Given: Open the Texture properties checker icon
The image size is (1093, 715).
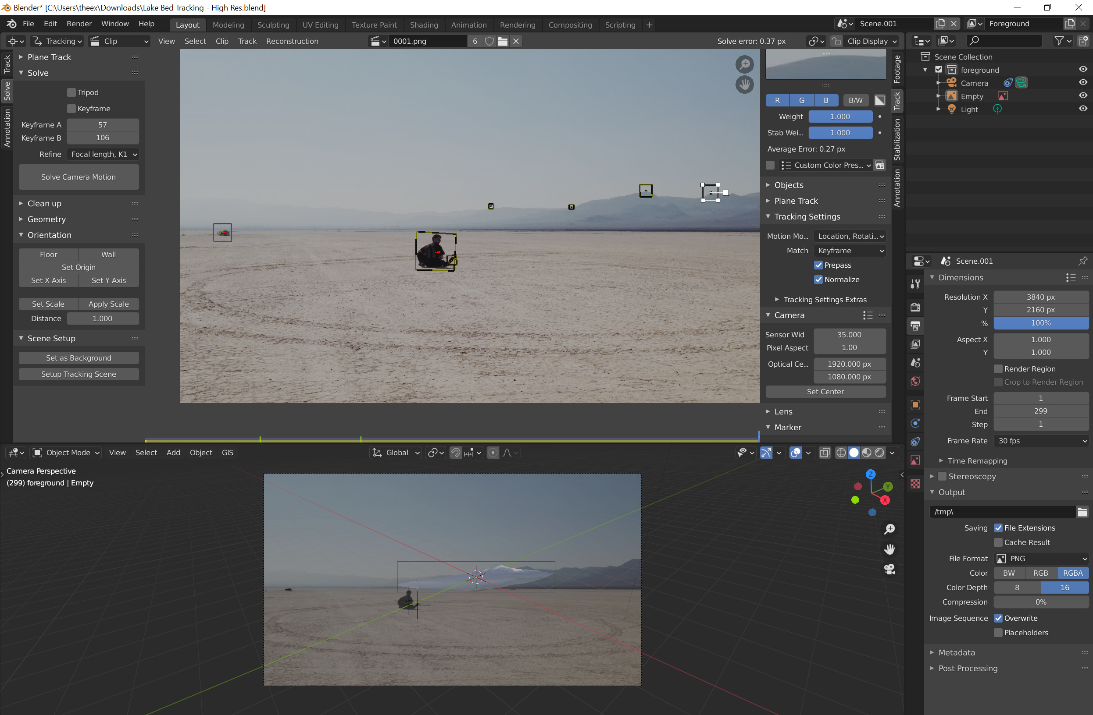Looking at the screenshot, I should (915, 484).
